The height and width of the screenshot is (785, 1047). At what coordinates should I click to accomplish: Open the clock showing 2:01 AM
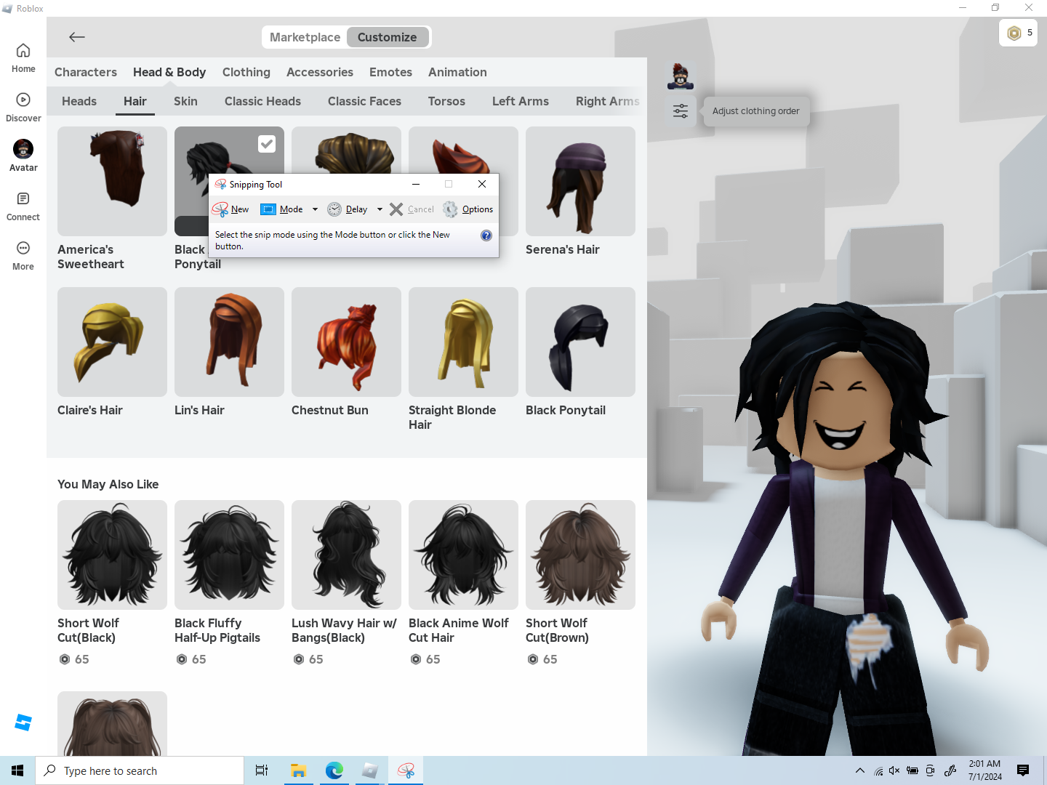point(984,770)
